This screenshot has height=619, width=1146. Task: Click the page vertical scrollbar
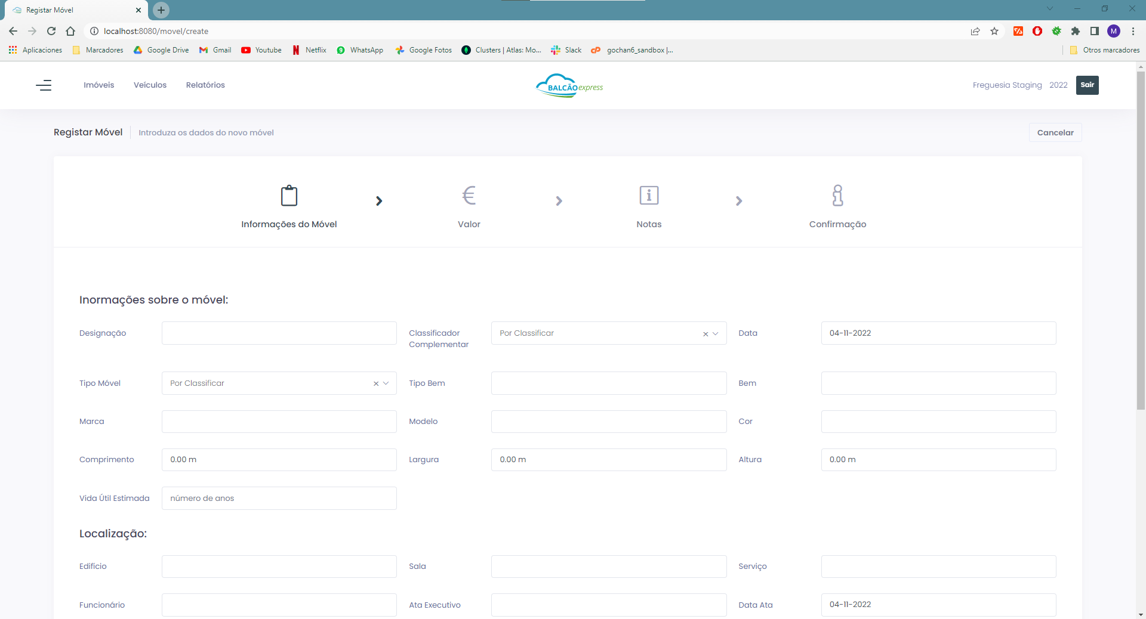[x=1141, y=240]
